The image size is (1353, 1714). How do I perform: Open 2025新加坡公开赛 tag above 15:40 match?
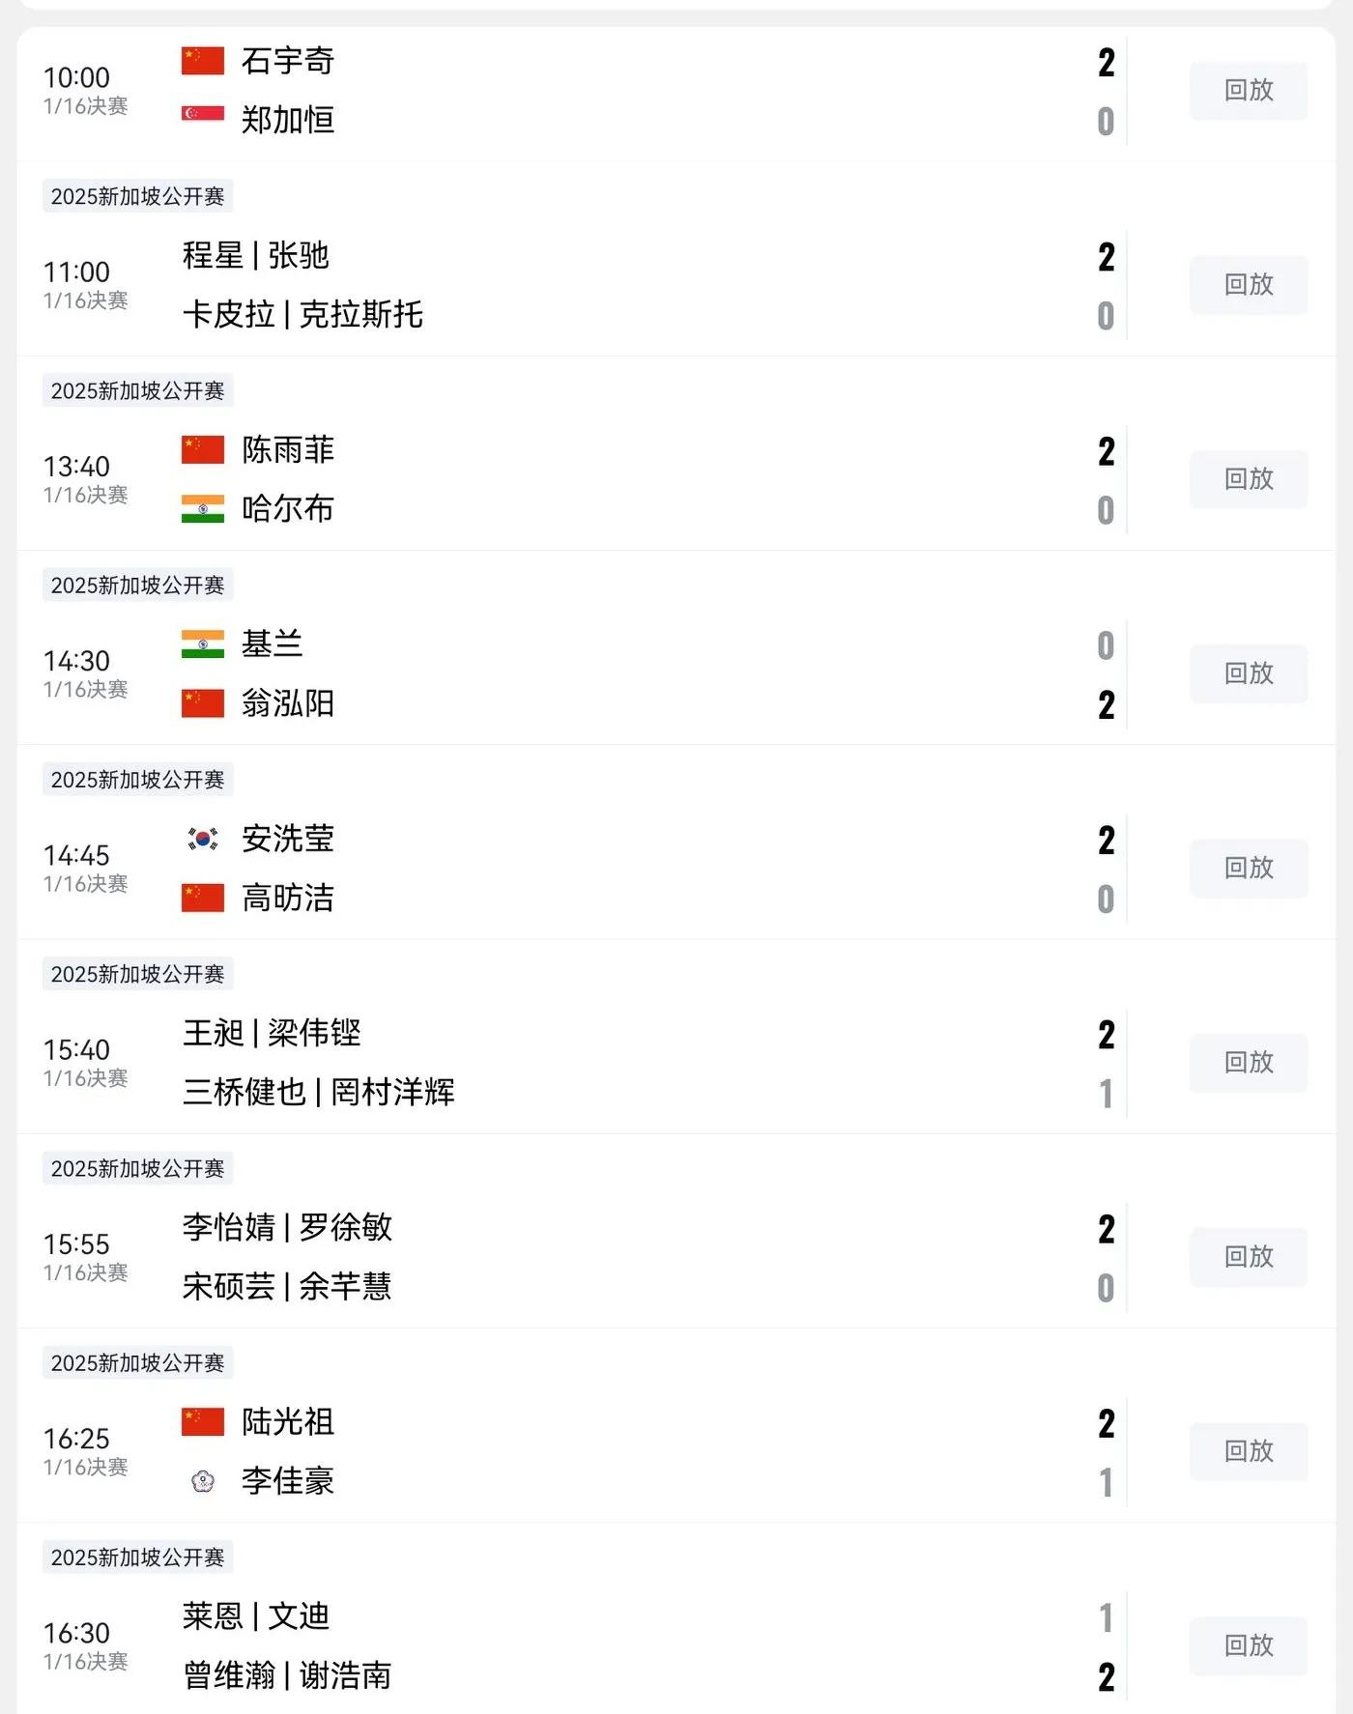(137, 974)
